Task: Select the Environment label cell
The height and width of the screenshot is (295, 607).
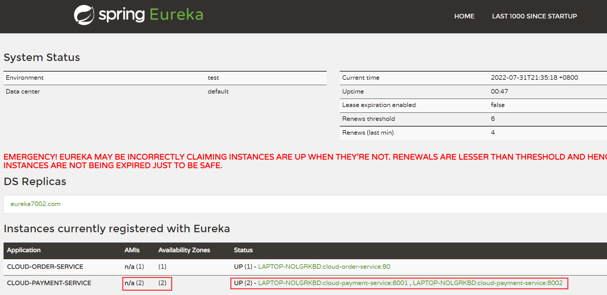Action: pyautogui.click(x=25, y=78)
